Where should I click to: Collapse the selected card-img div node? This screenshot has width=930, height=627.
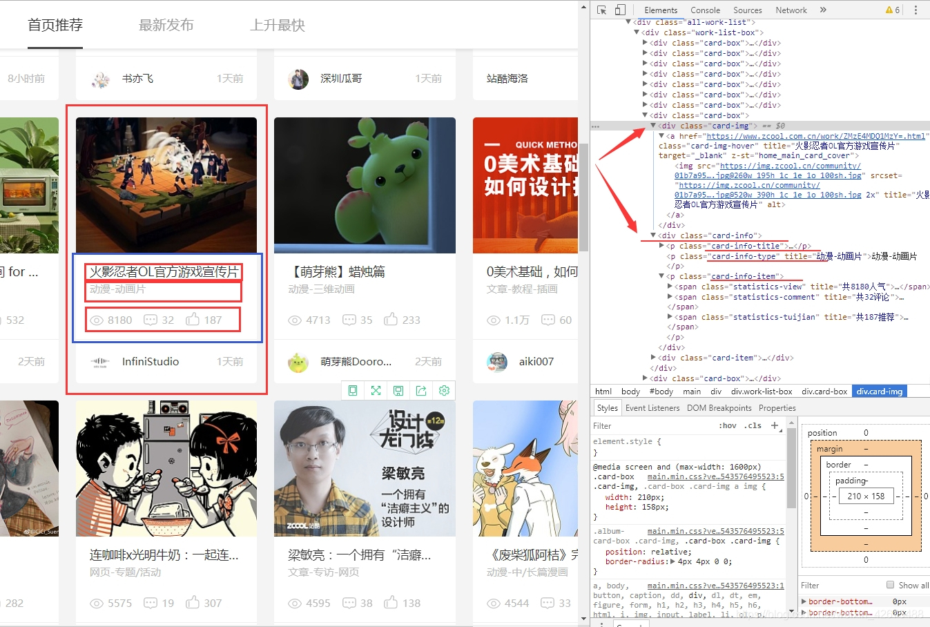653,126
